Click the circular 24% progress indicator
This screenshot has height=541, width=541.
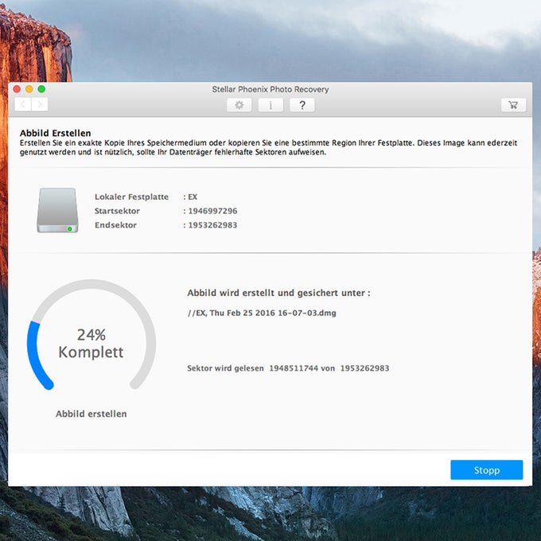click(91, 335)
